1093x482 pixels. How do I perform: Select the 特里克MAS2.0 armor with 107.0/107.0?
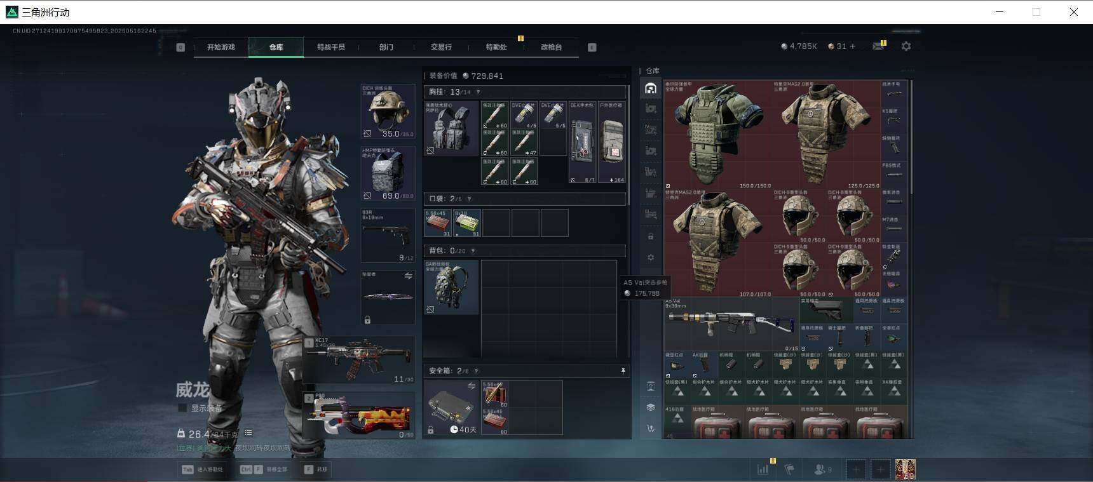tap(718, 243)
